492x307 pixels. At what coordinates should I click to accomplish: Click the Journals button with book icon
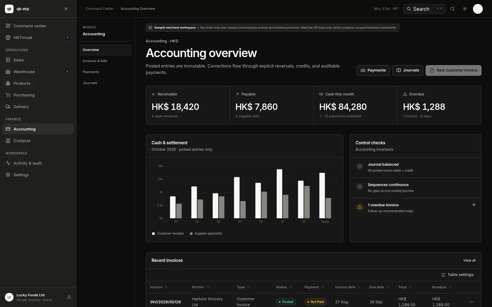tap(408, 70)
